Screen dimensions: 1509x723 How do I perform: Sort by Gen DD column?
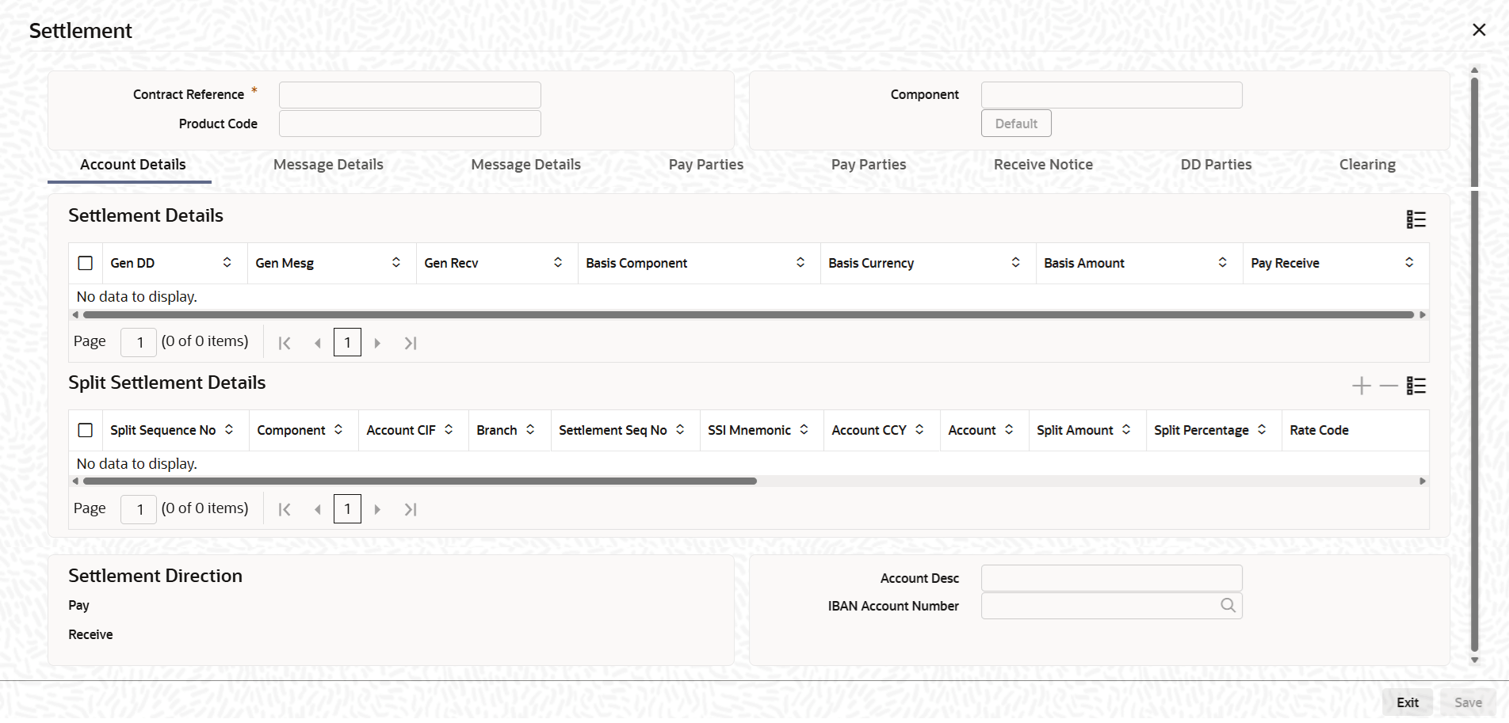point(227,262)
